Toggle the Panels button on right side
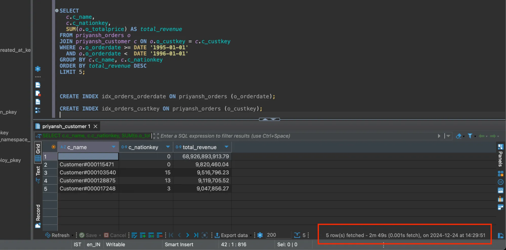This screenshot has width=506, height=250. pos(500,156)
